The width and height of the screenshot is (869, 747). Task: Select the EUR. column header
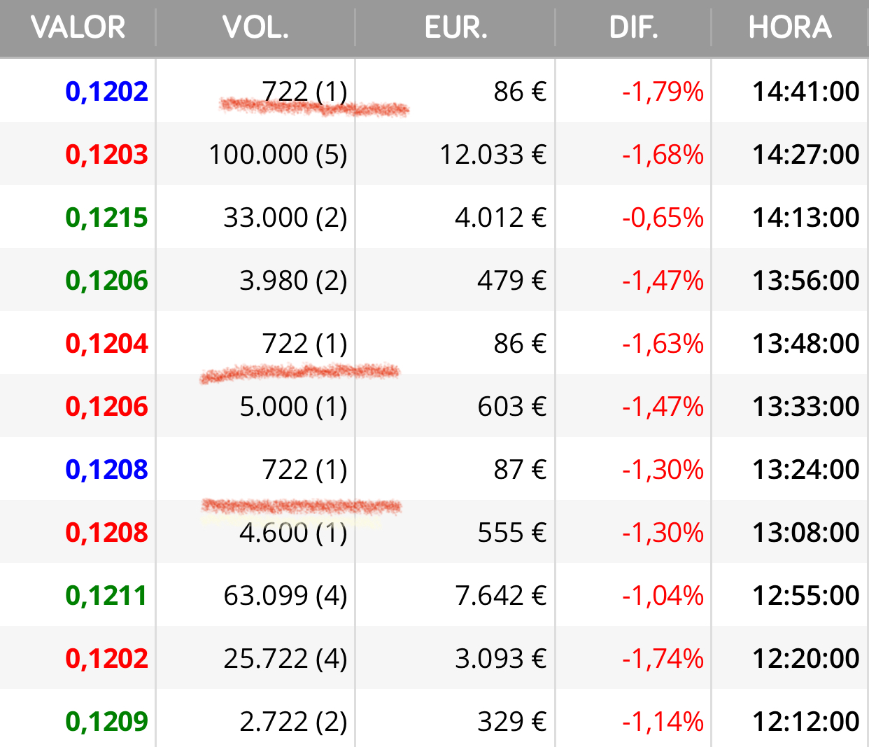click(455, 27)
